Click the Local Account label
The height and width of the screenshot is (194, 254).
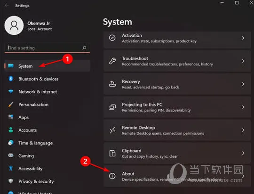(40, 29)
